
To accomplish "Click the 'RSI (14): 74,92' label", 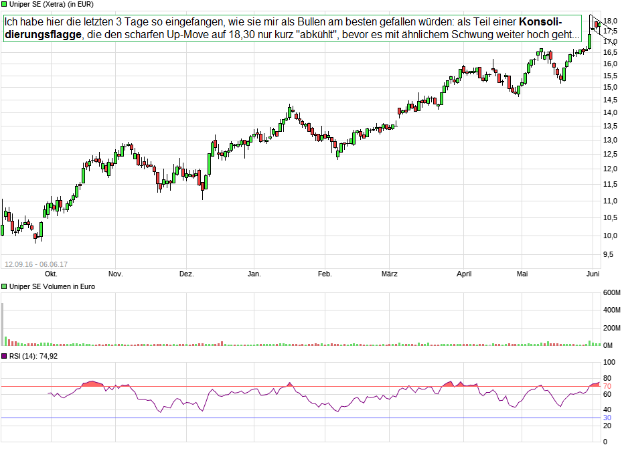I will [x=33, y=356].
